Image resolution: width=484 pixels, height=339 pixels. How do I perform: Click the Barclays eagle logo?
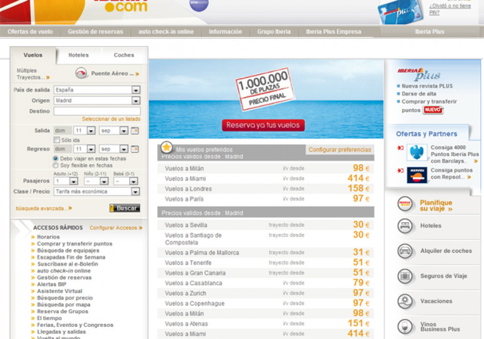(x=417, y=152)
